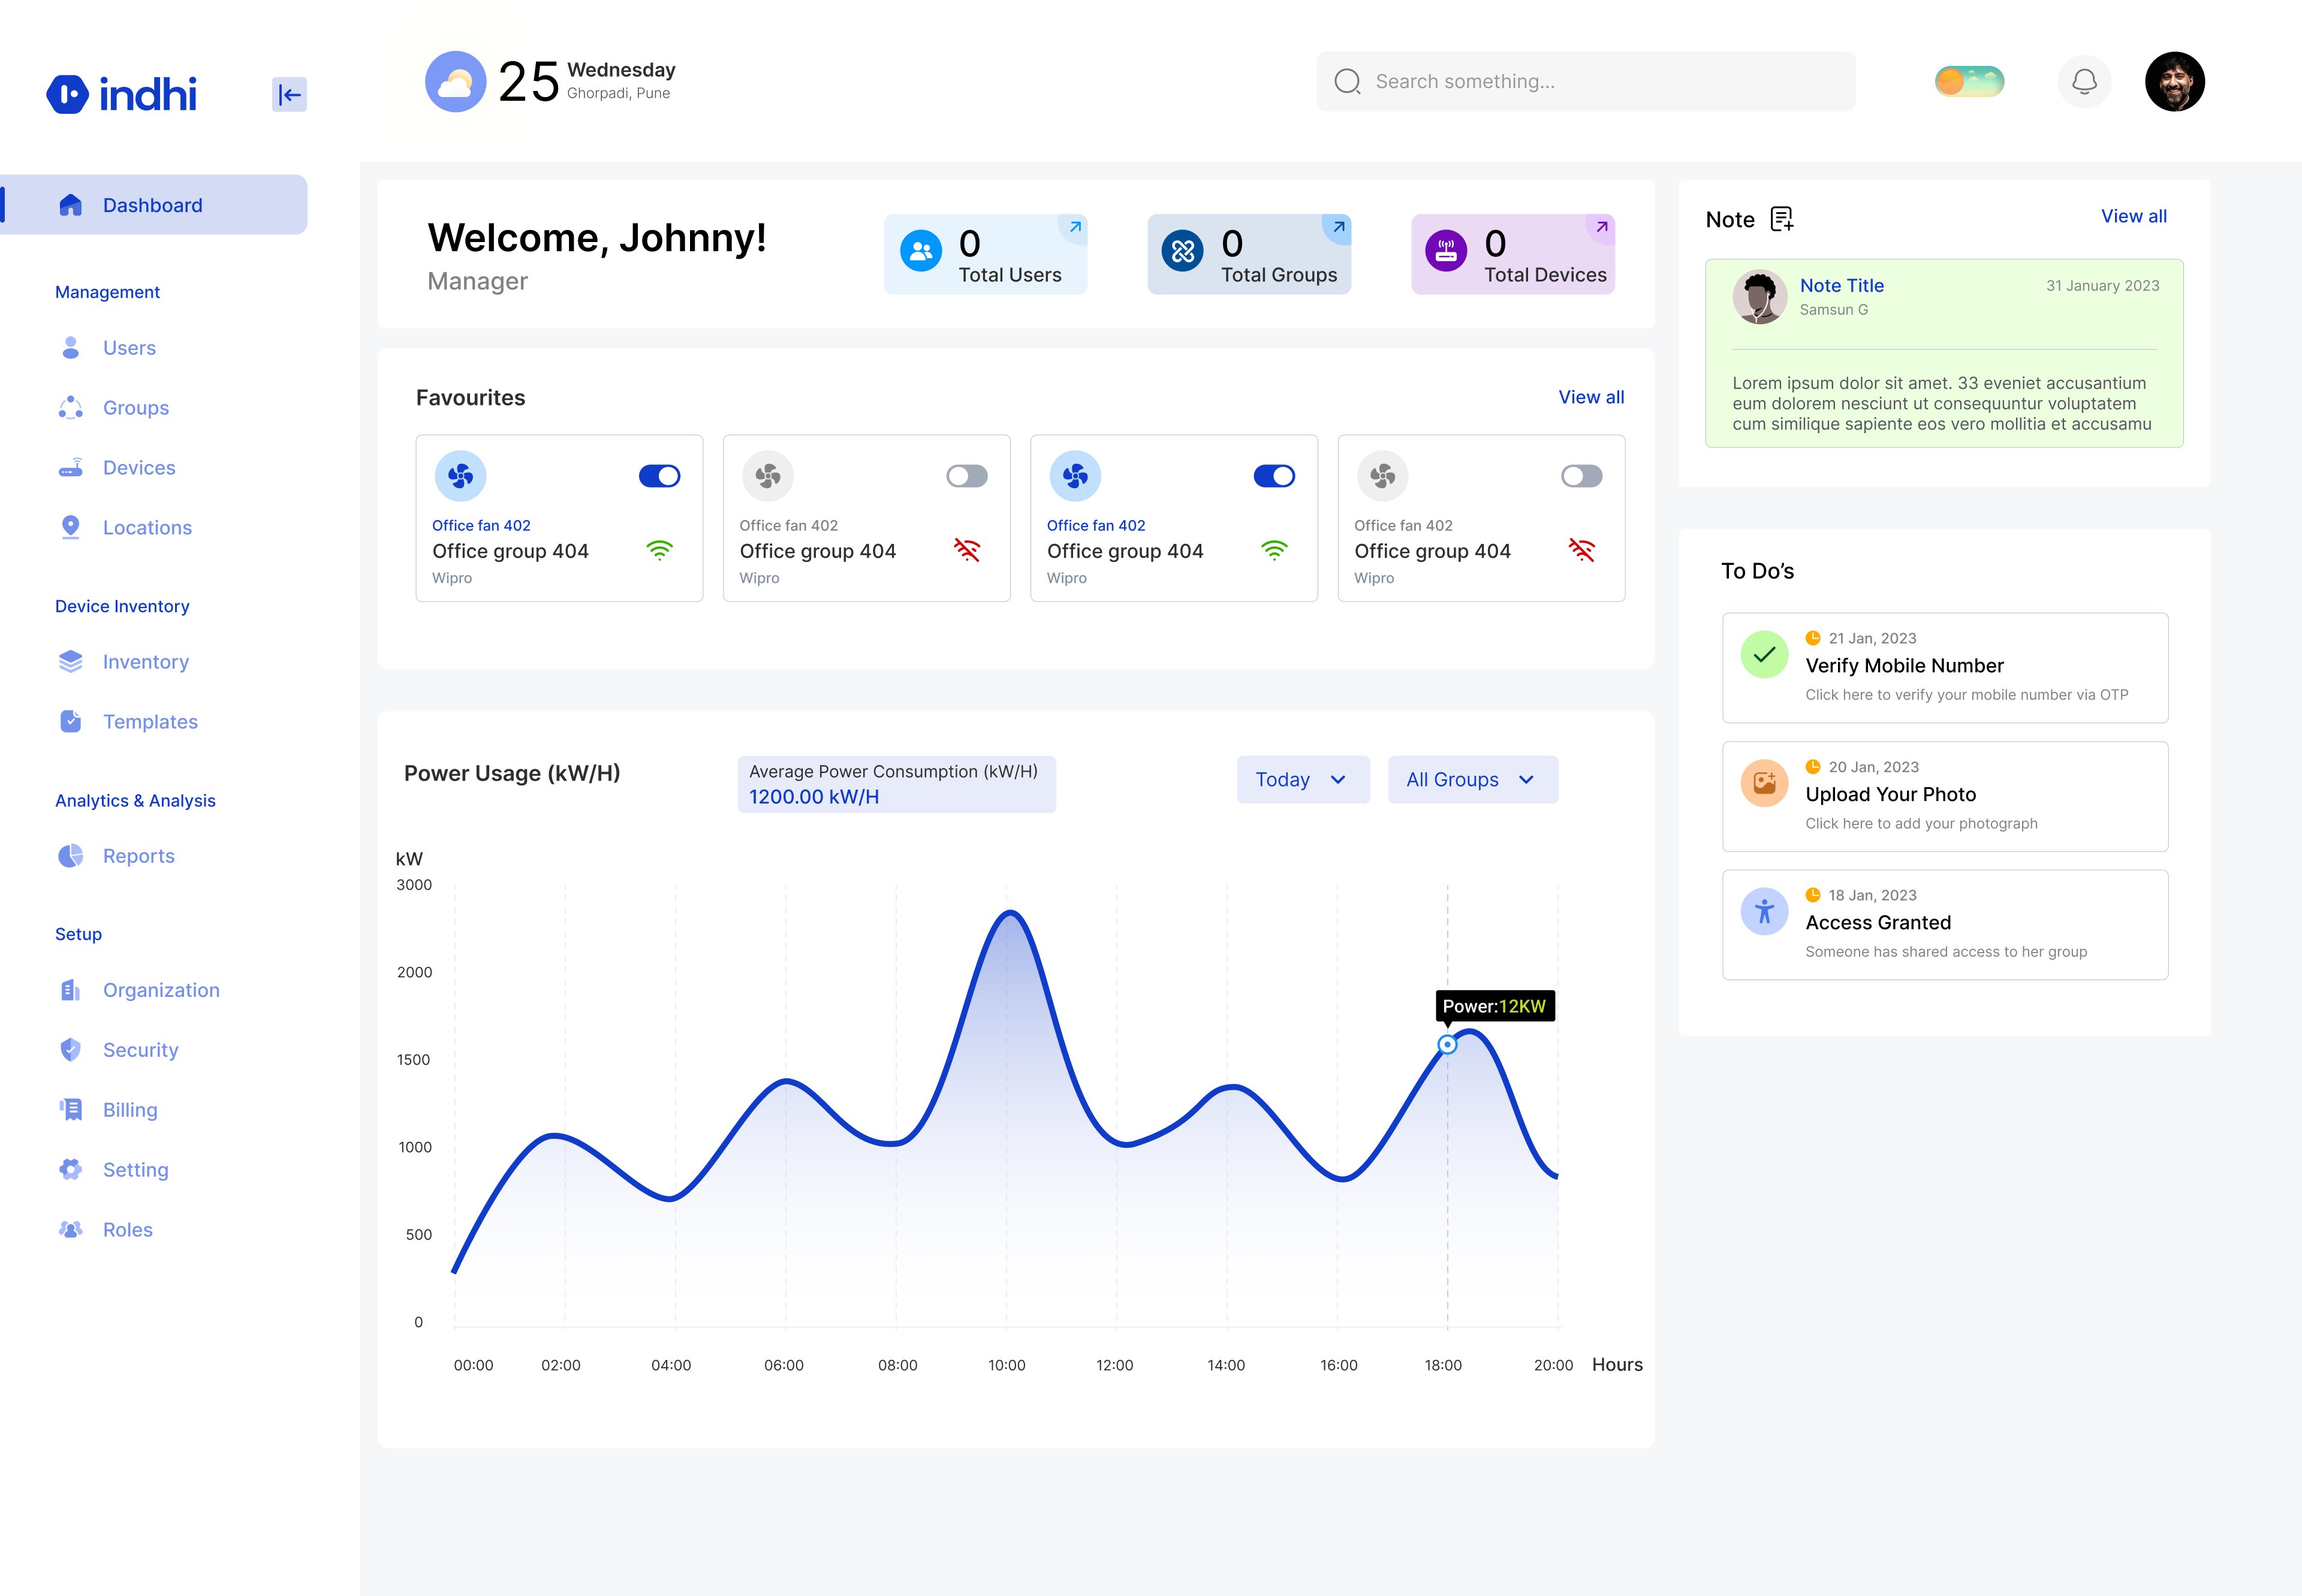Screen dimensions: 2302x1596
Task: Click the green checkmark on Verify Mobile Number
Action: tap(1765, 655)
